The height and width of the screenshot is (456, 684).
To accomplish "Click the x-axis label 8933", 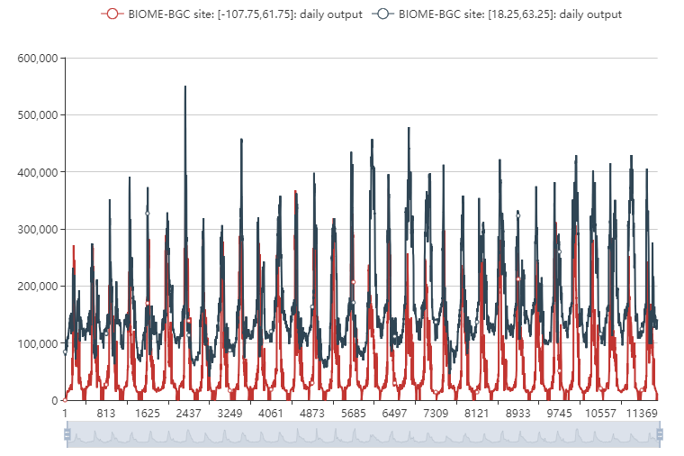I will coord(517,413).
